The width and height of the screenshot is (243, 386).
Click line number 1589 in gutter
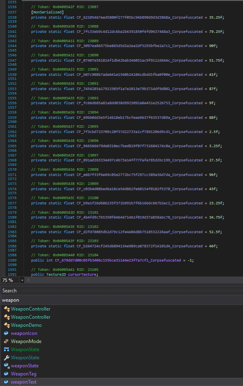click(x=12, y=260)
